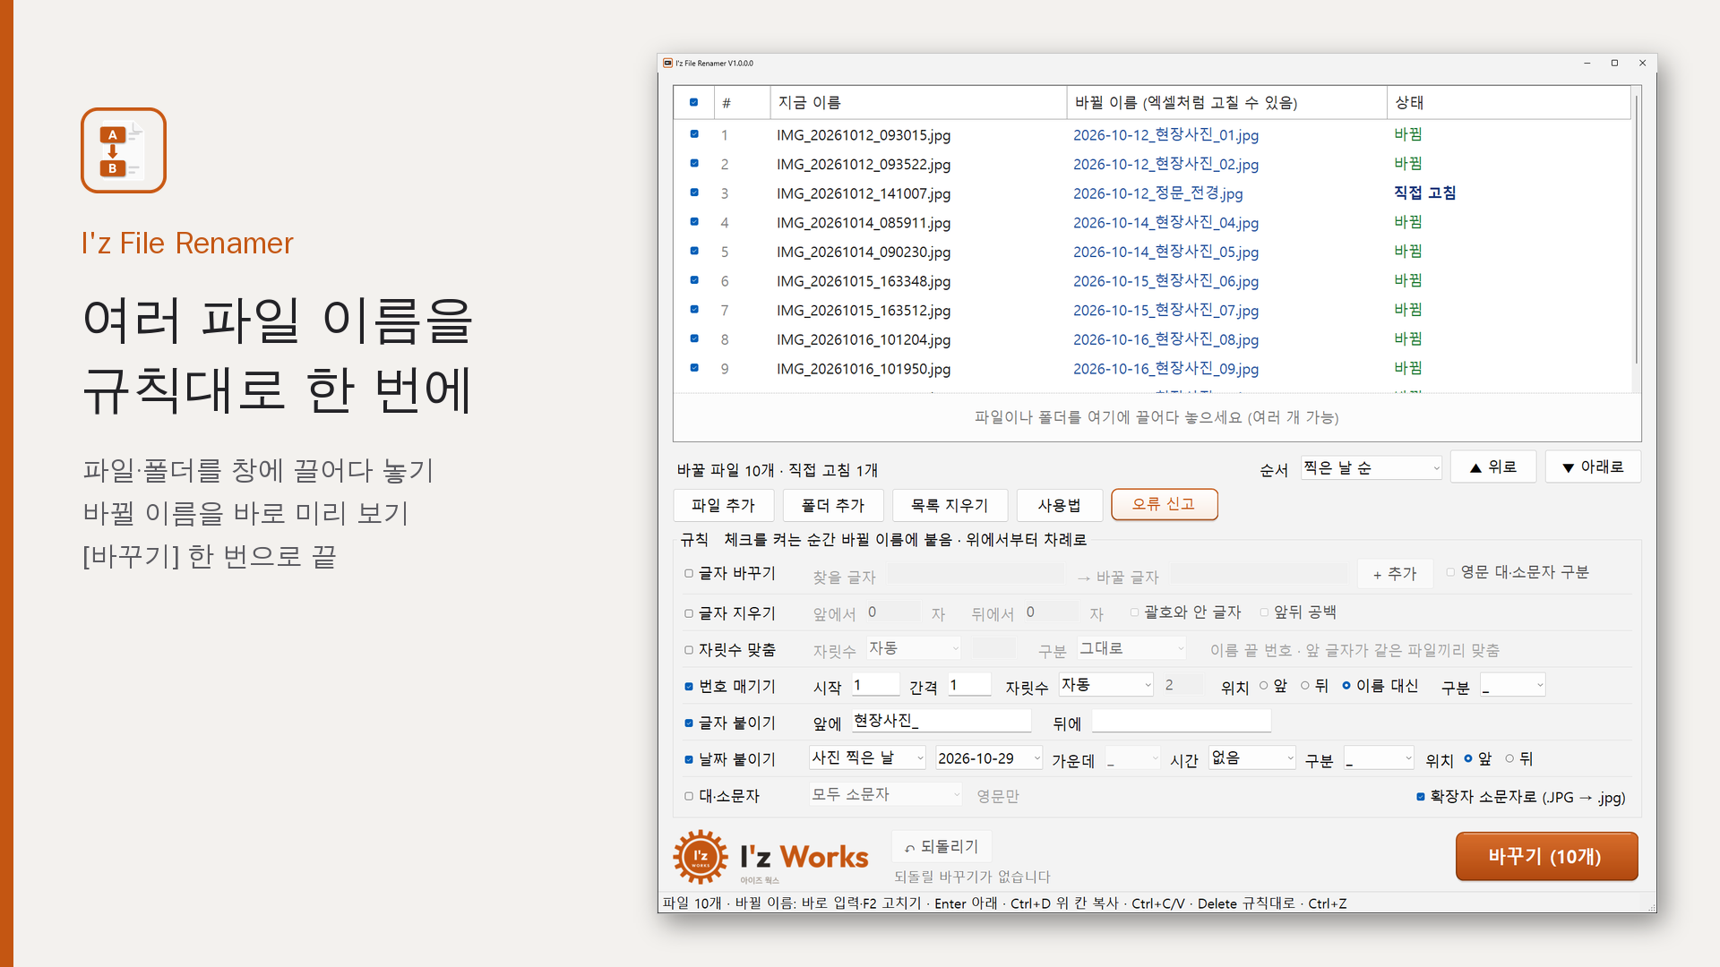
Task: Uncheck the row with IMG_20261012_141007.jpg
Action: point(694,193)
